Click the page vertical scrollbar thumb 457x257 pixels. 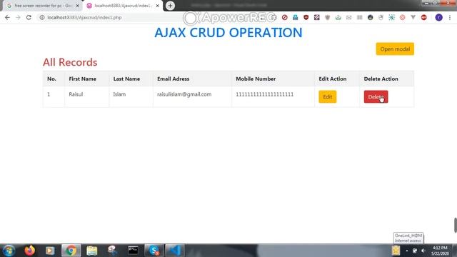click(x=456, y=225)
